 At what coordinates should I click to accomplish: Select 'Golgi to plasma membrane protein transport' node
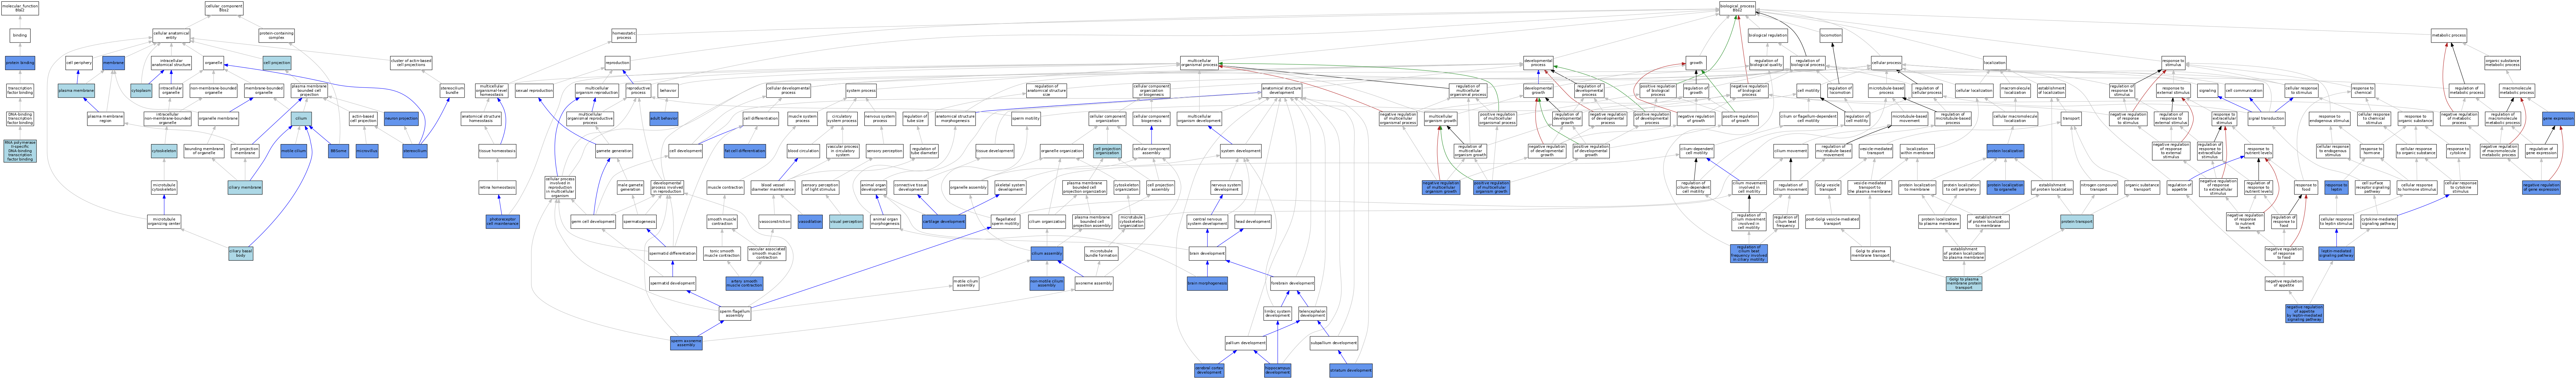coord(1964,283)
